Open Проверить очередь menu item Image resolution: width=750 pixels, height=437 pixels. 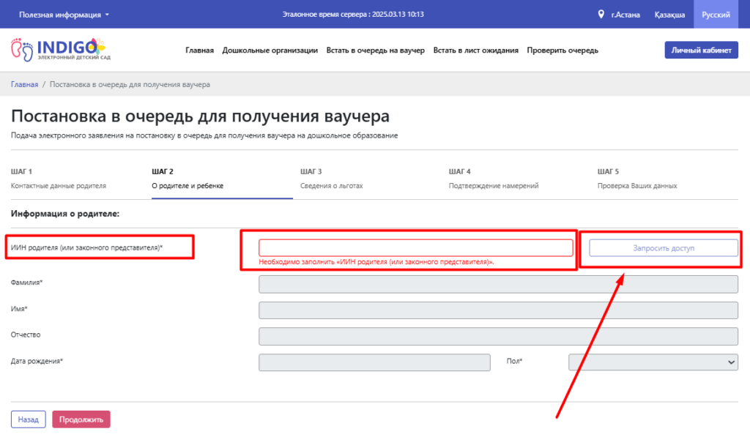[562, 51]
